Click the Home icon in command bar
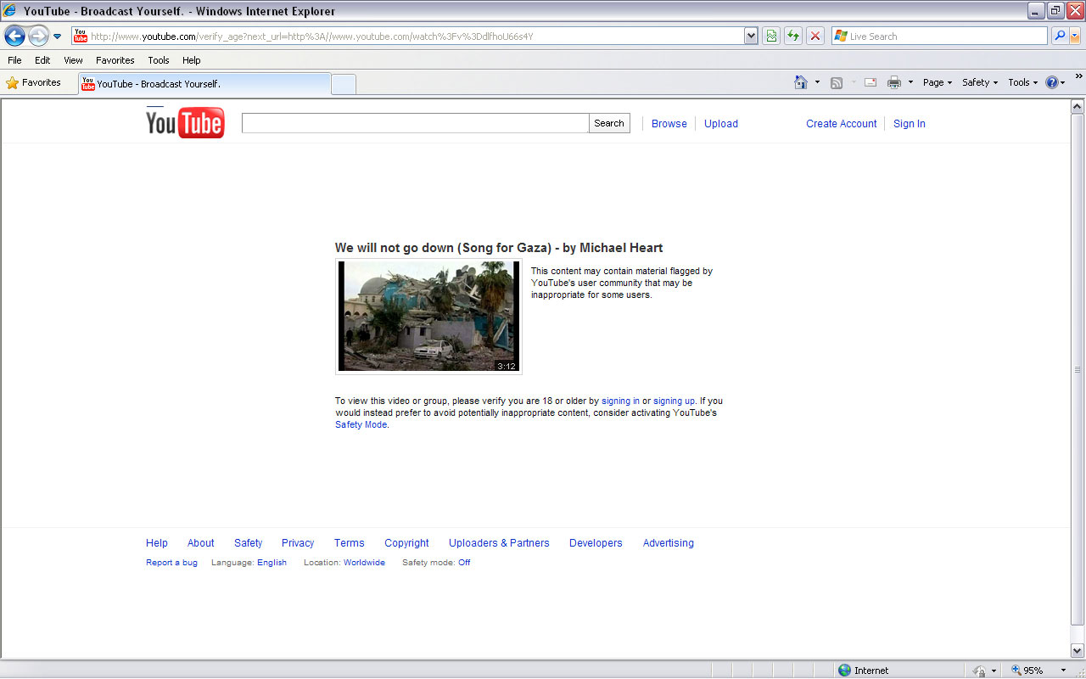The image size is (1086, 679). click(x=800, y=82)
